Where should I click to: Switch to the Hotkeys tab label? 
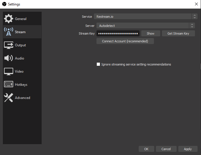pos(21,85)
